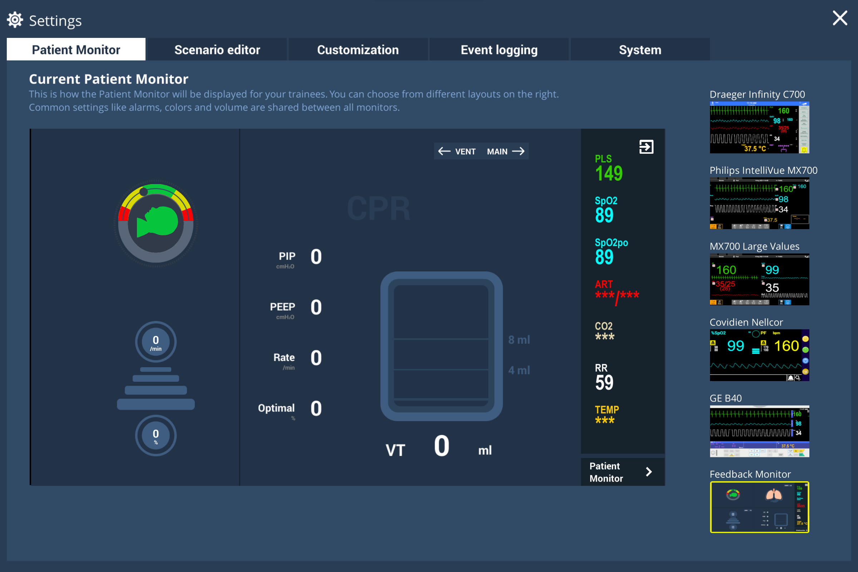
Task: Open the Scenario editor tab
Action: (x=217, y=49)
